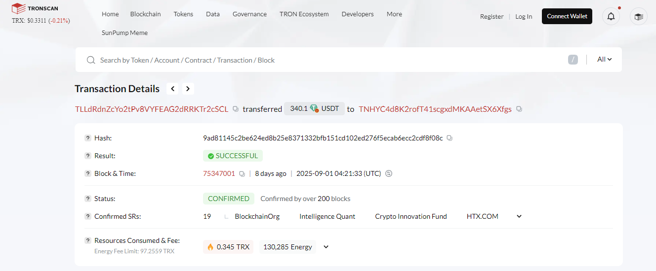Click the Register link

(492, 16)
